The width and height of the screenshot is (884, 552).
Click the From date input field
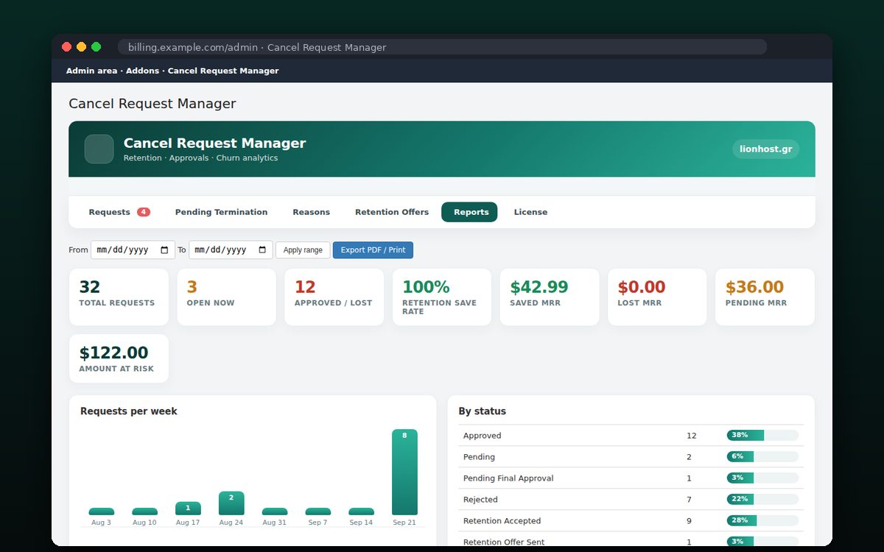[x=133, y=250]
